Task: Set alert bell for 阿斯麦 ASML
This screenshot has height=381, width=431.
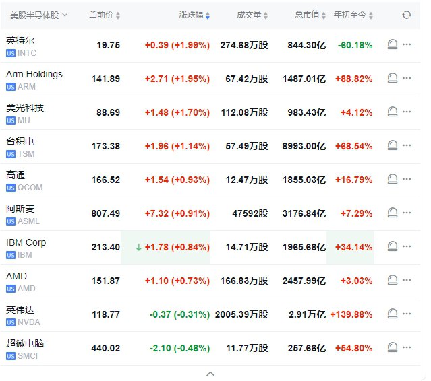Action: [x=393, y=213]
